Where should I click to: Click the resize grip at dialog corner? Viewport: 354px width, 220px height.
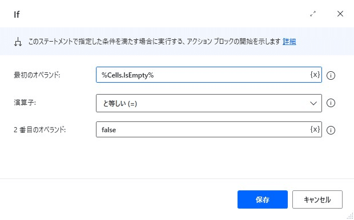click(351, 217)
